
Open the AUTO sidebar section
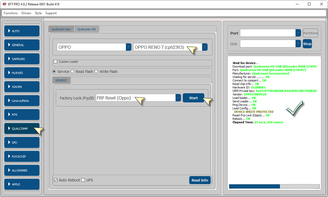coord(22,31)
